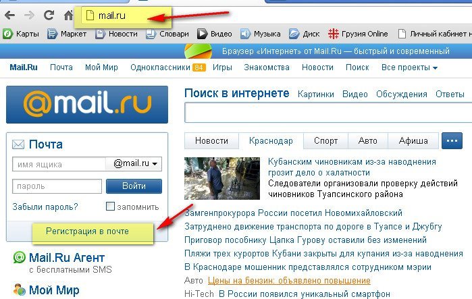Open the Грузия Online bookmark icon

click(x=333, y=34)
